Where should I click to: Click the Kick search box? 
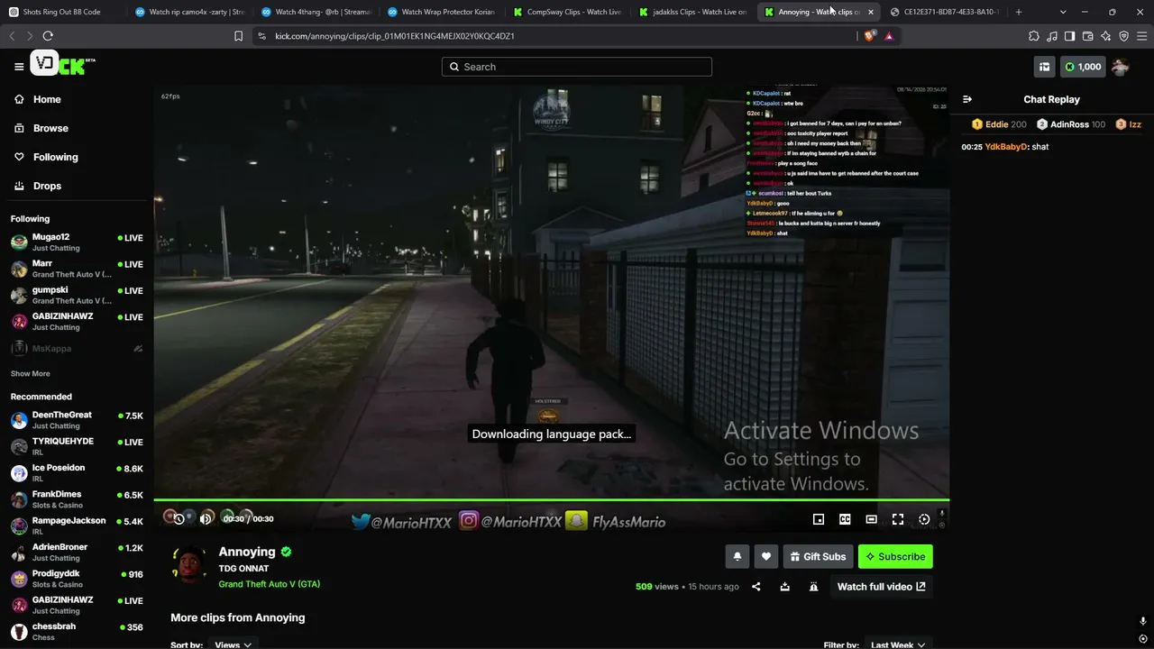[577, 67]
